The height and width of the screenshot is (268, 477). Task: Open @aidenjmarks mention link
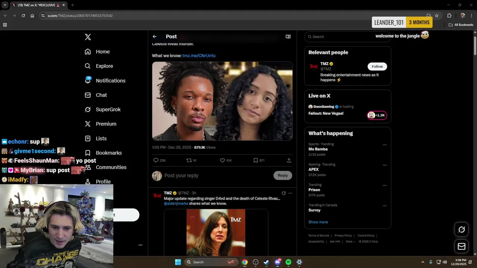click(x=176, y=204)
